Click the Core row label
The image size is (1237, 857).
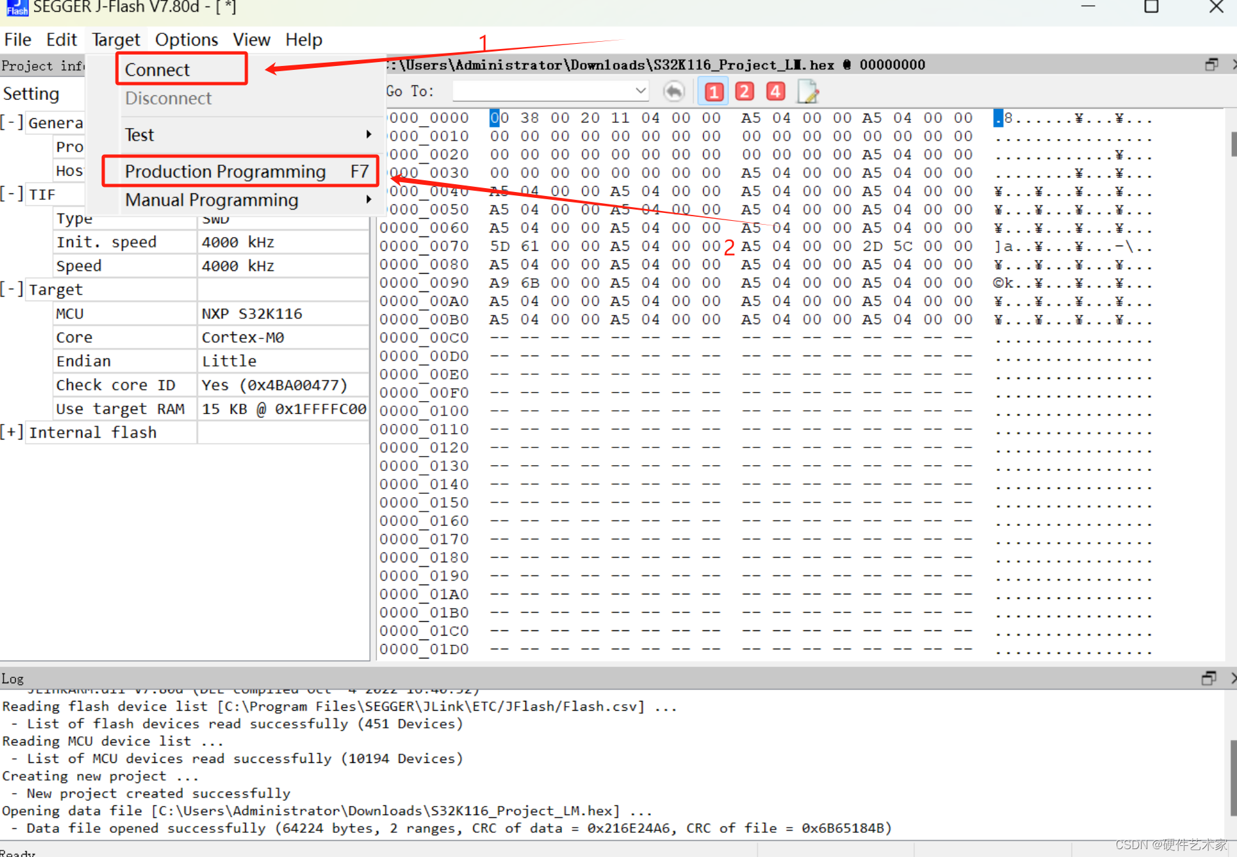(x=74, y=337)
